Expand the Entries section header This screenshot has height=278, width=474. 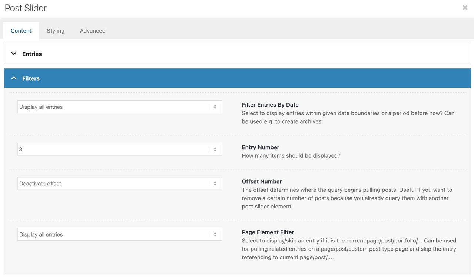coord(237,54)
